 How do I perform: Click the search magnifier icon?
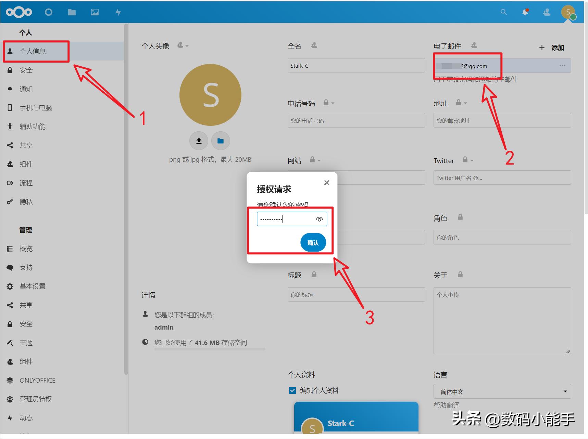coord(503,12)
